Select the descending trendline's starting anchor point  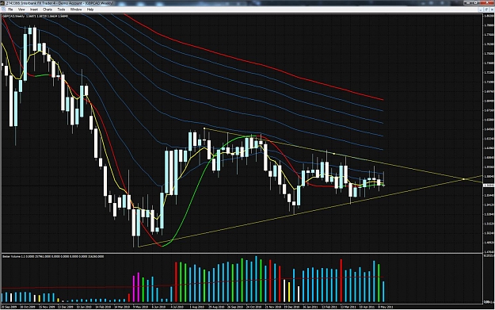(204, 128)
